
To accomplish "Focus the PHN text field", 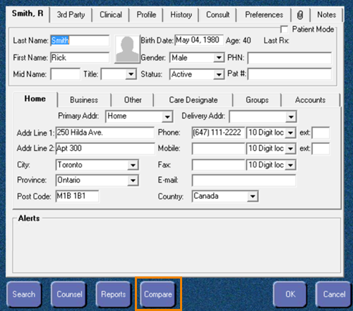I will [289, 58].
